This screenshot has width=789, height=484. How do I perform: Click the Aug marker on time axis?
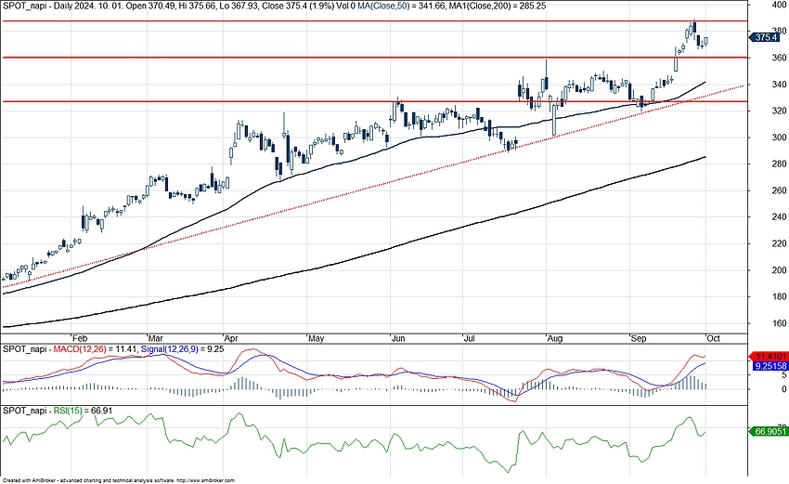(554, 338)
